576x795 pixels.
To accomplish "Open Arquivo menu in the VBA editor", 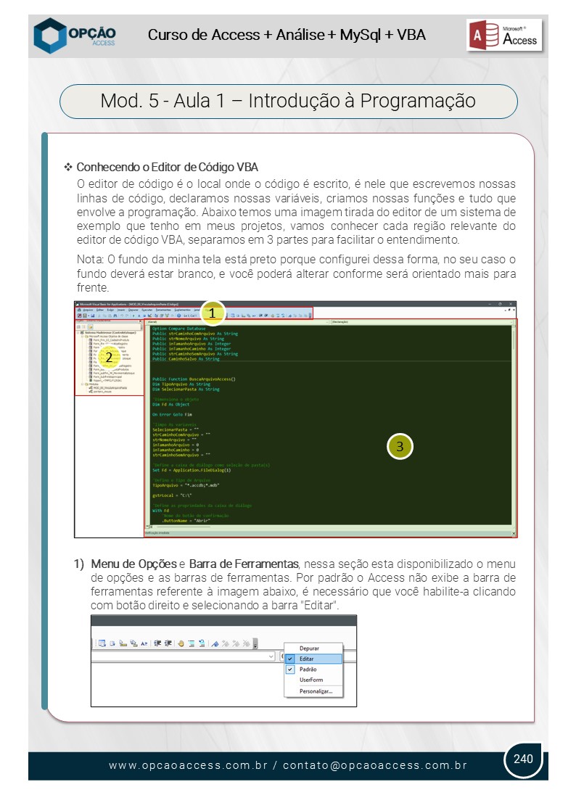I will click(x=88, y=310).
